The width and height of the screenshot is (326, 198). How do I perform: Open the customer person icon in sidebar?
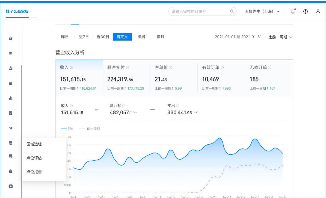pos(11,68)
